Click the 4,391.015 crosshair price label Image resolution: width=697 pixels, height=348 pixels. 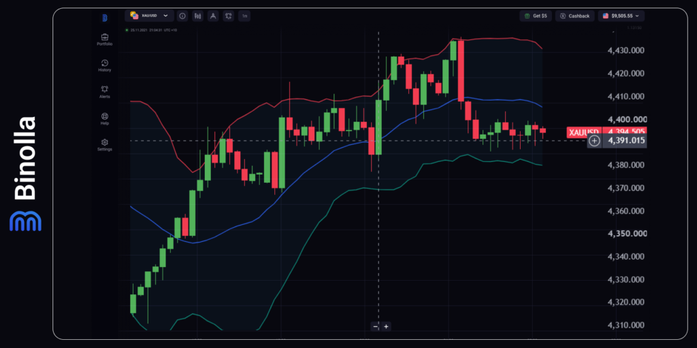625,141
